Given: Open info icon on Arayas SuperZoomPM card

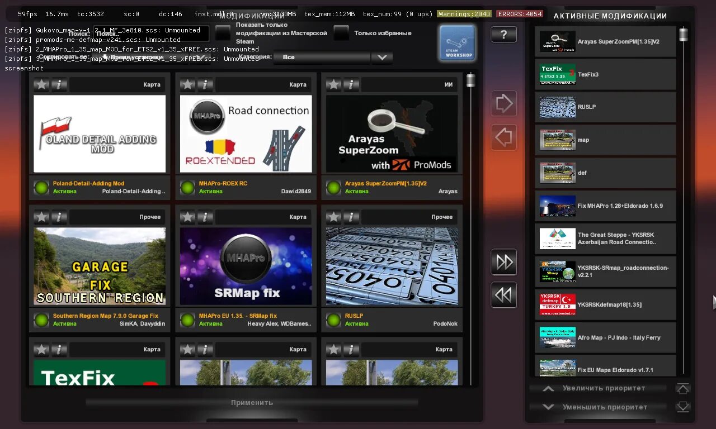Looking at the screenshot, I should point(351,84).
